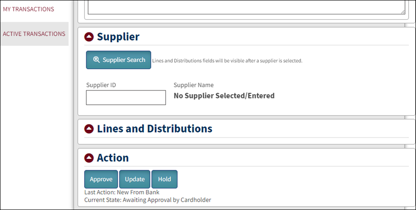Focus the Supplier ID input field

click(126, 97)
